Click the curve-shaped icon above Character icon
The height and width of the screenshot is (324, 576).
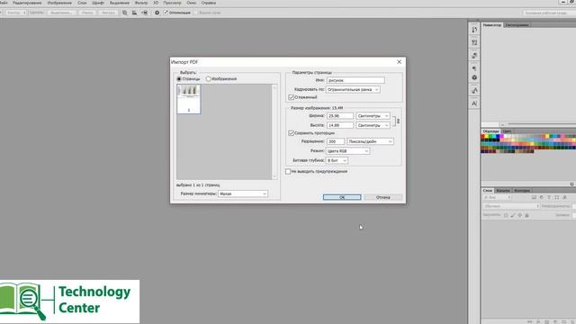tap(474, 90)
